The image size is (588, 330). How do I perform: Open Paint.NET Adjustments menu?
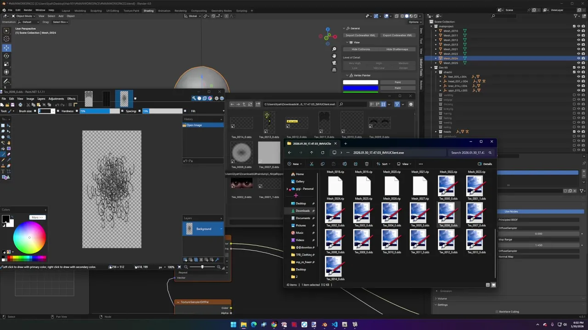56,99
